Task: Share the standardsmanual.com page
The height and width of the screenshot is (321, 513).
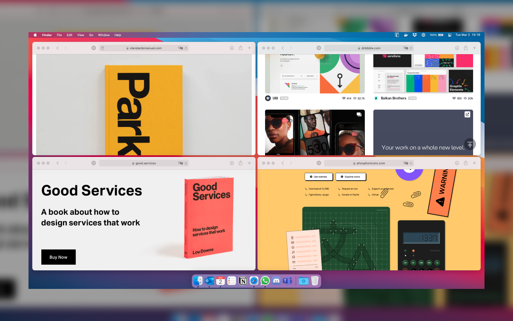Action: click(x=240, y=48)
